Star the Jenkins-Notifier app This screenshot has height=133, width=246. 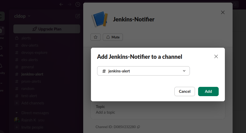(x=95, y=37)
